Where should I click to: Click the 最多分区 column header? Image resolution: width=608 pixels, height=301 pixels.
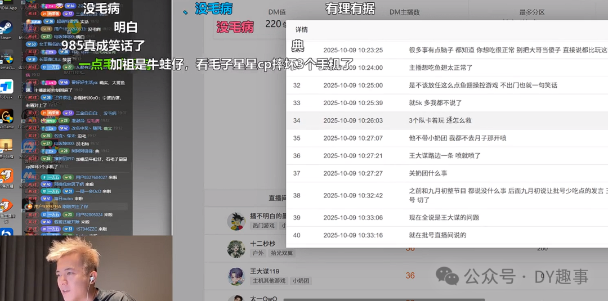point(532,12)
